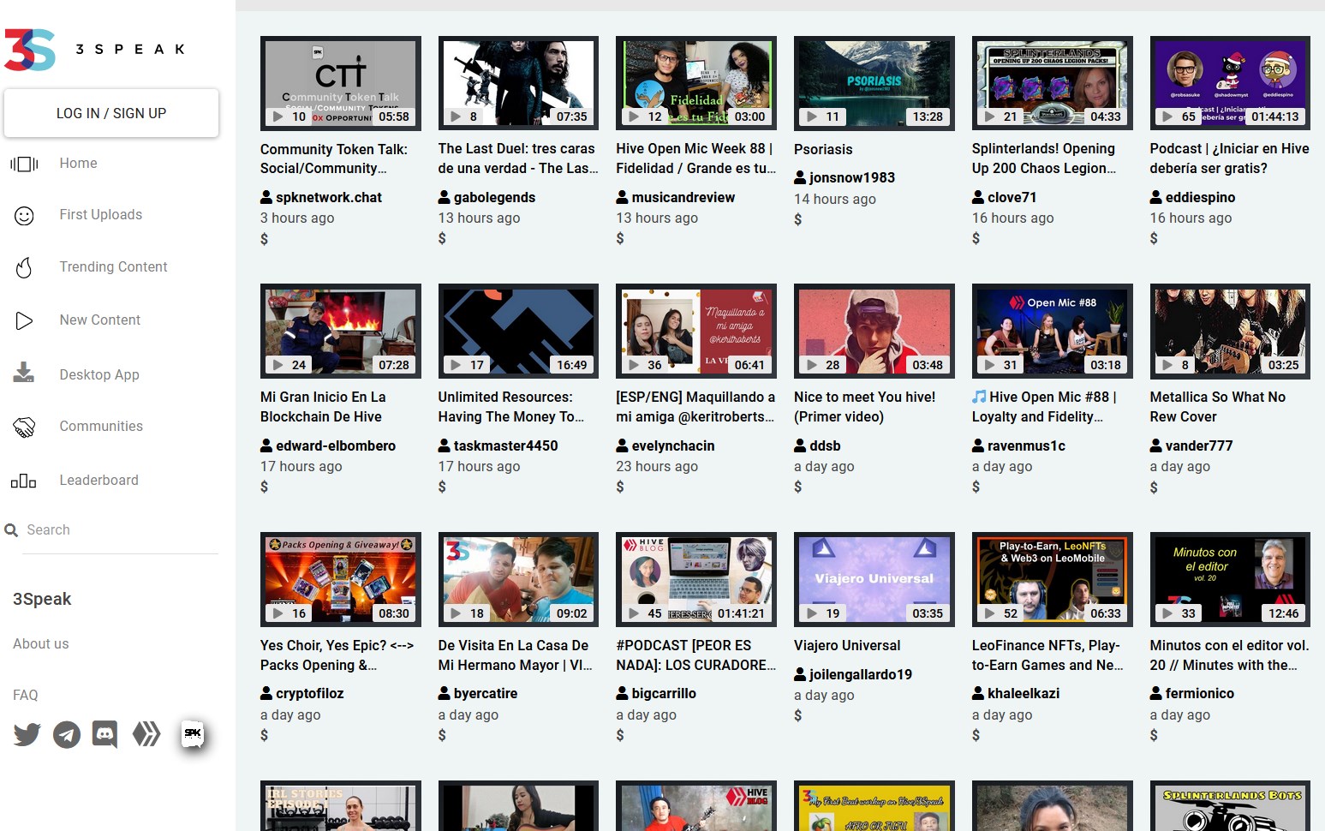Click the LOG IN / SIGN UP button
The height and width of the screenshot is (831, 1325).
pos(111,113)
